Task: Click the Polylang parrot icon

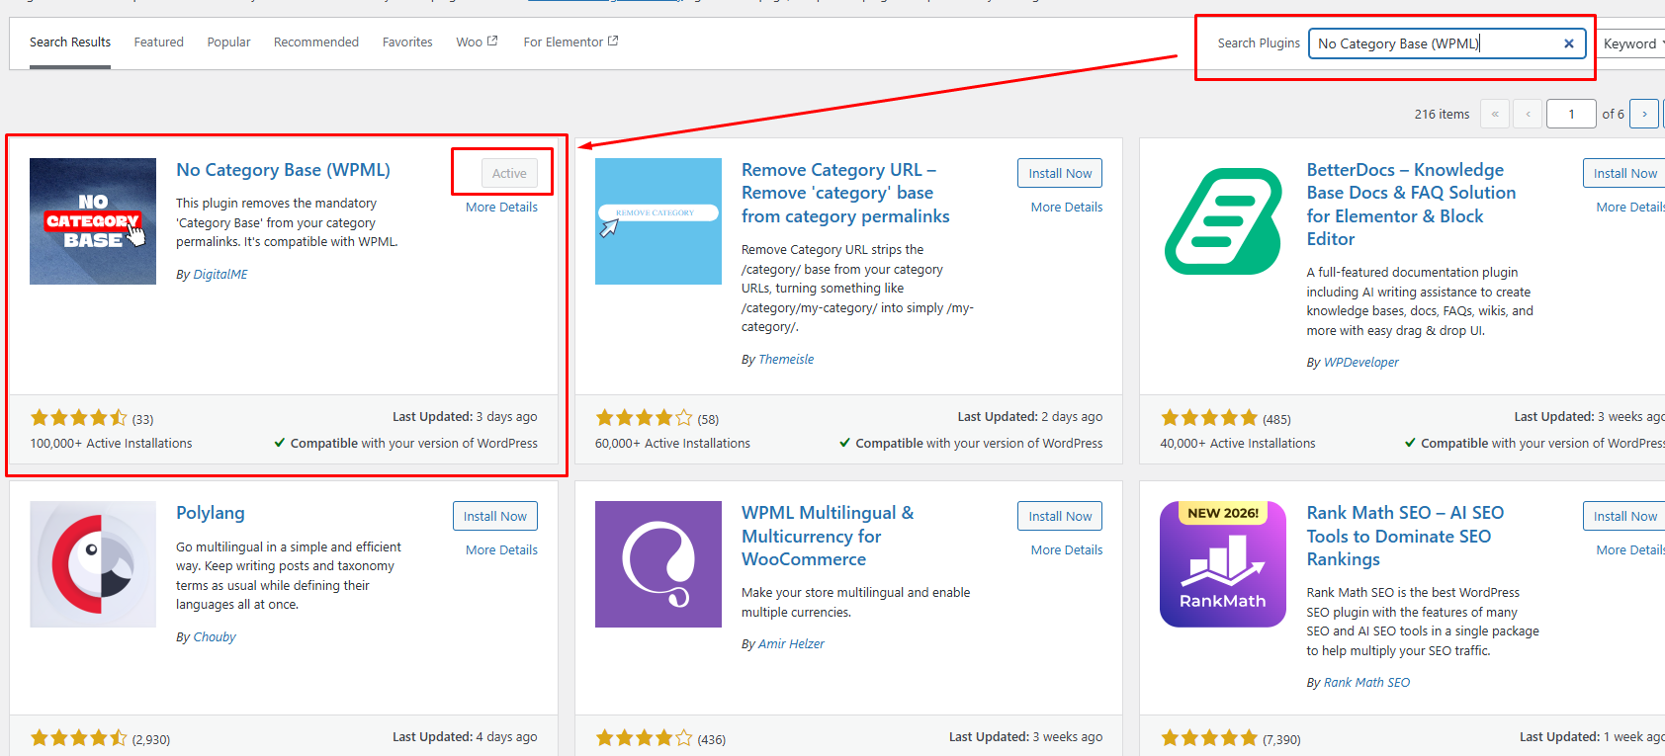Action: (x=93, y=564)
